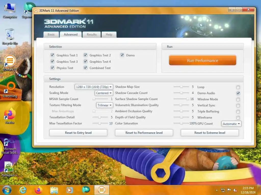The image size is (261, 195).
Task: Open the GPU Count Automatic dropdown
Action: 231,124
